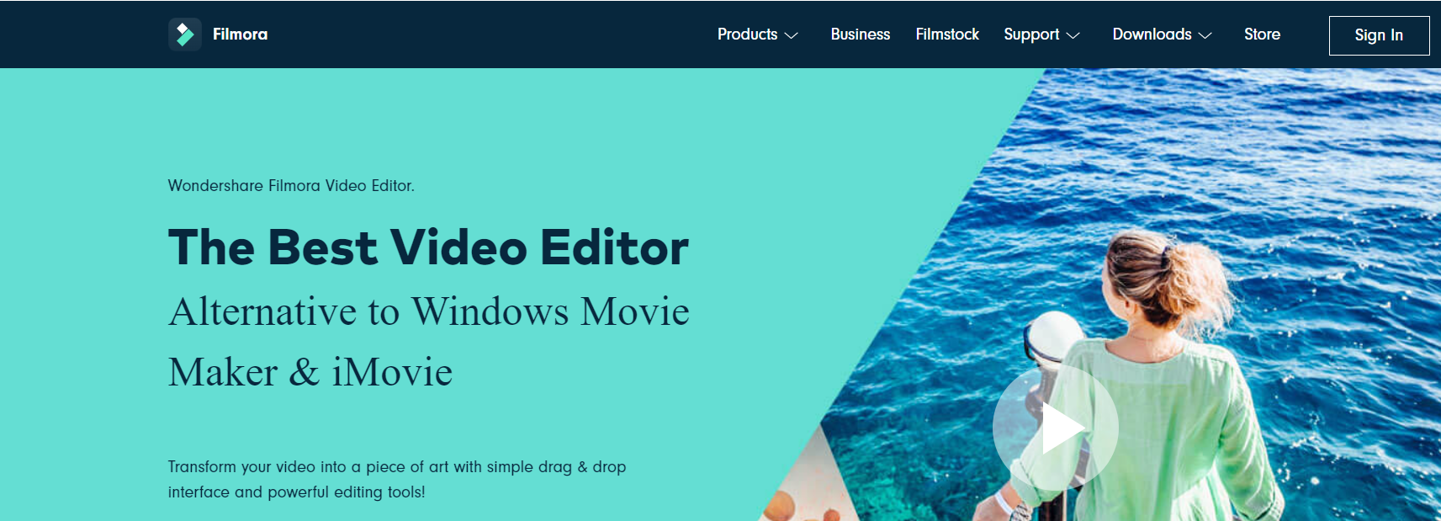Click the Sign In button
Viewport: 1441px width, 521px height.
[x=1379, y=35]
